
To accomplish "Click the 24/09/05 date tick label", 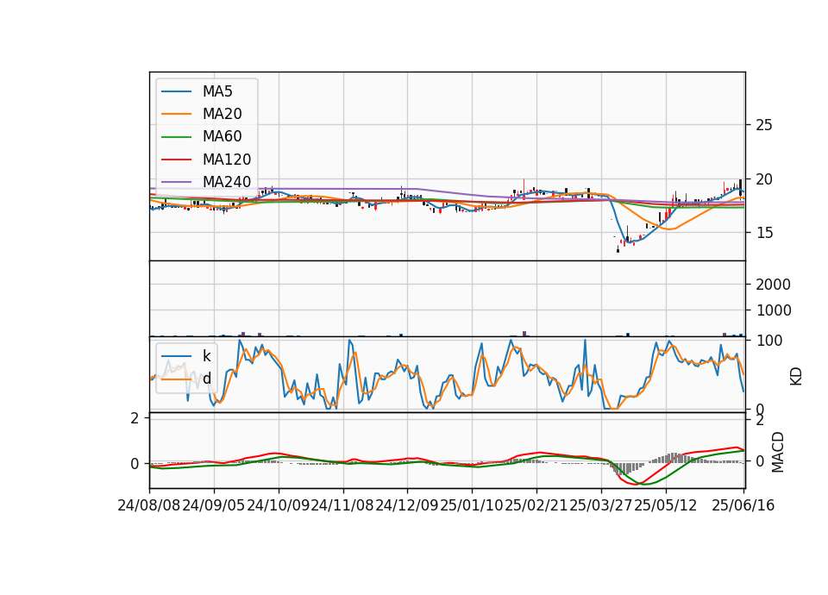I will click(x=214, y=505).
